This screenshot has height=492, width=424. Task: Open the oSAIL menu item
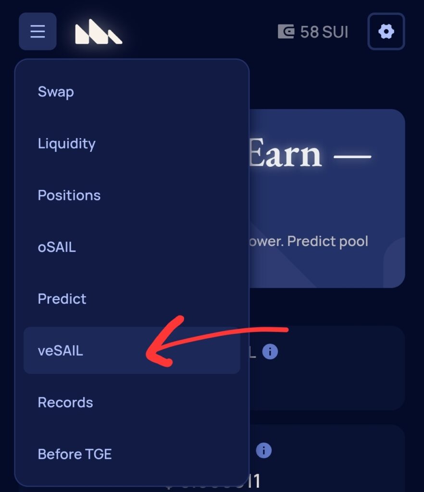click(57, 247)
